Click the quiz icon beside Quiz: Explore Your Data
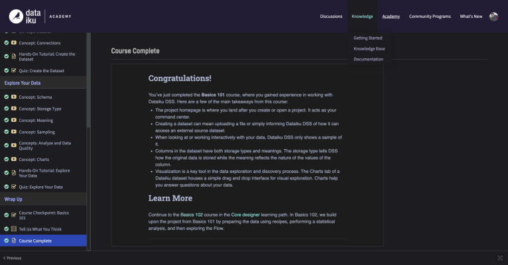Viewport: 508px width, 265px height. tap(14, 187)
